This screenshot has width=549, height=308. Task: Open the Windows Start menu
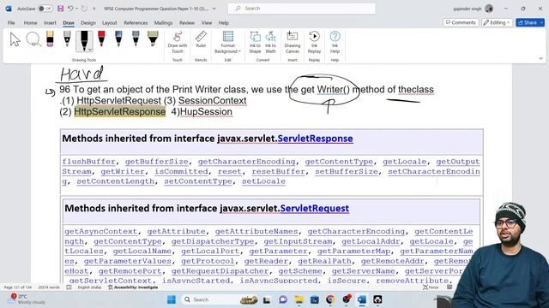pyautogui.click(x=172, y=299)
